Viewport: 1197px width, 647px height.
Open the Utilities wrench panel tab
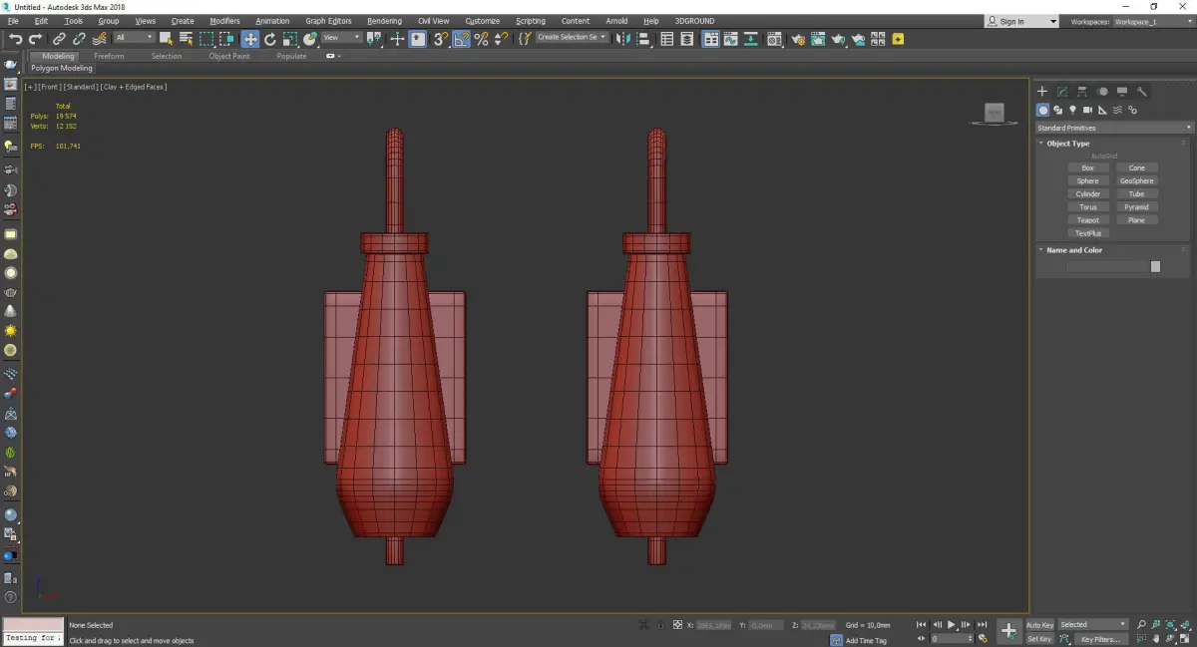pos(1142,91)
